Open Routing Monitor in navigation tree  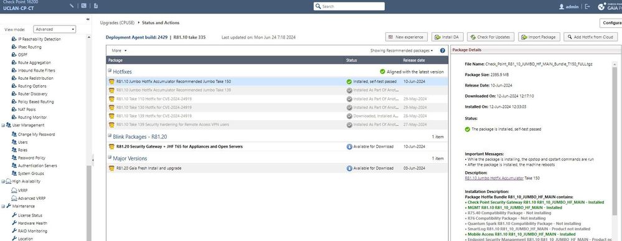pos(32,118)
